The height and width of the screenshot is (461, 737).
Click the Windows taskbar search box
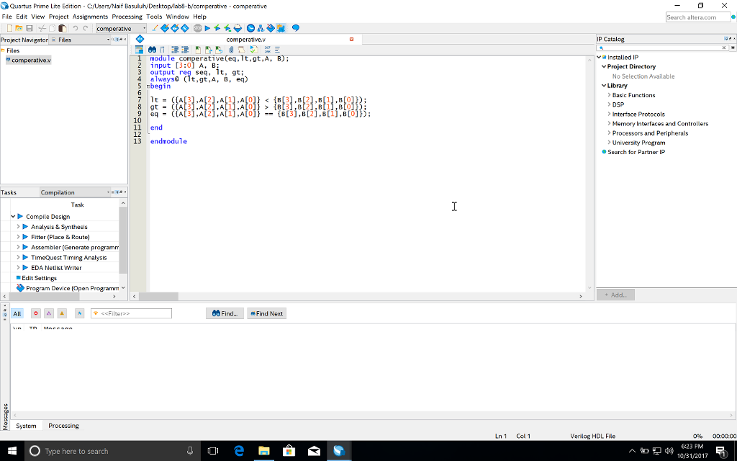(x=108, y=451)
